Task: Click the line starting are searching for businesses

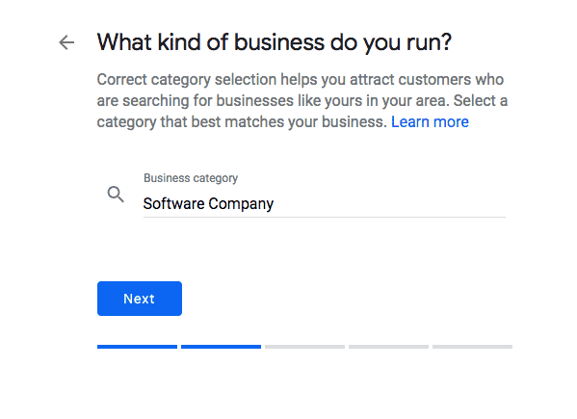Action: [302, 101]
